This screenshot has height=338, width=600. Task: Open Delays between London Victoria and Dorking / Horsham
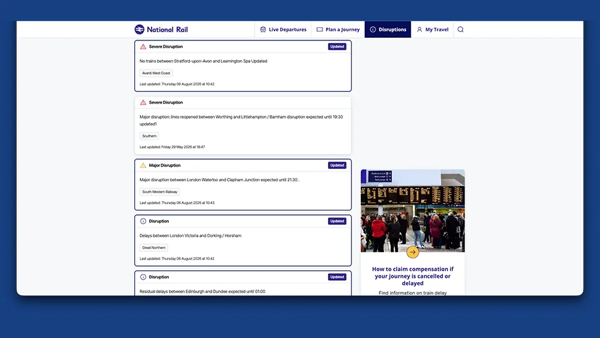(x=190, y=236)
